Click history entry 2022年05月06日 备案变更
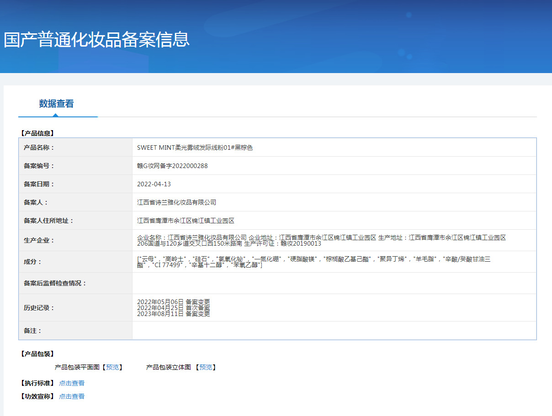The image size is (552, 416). pyautogui.click(x=174, y=302)
